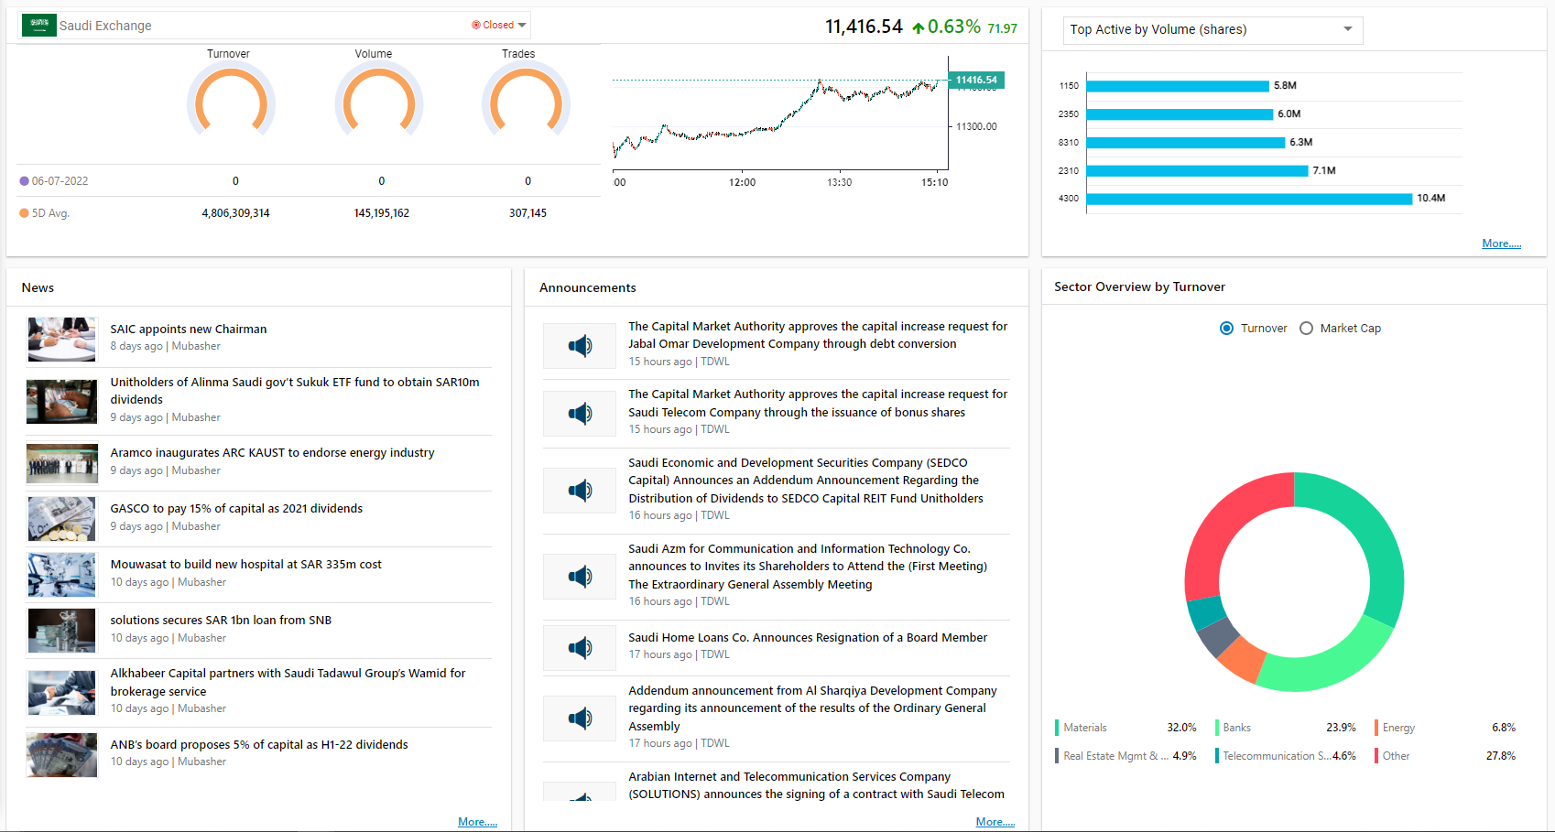Click the 1150 bar showing 5.8M
Screen dimensions: 1555x832
(1178, 86)
